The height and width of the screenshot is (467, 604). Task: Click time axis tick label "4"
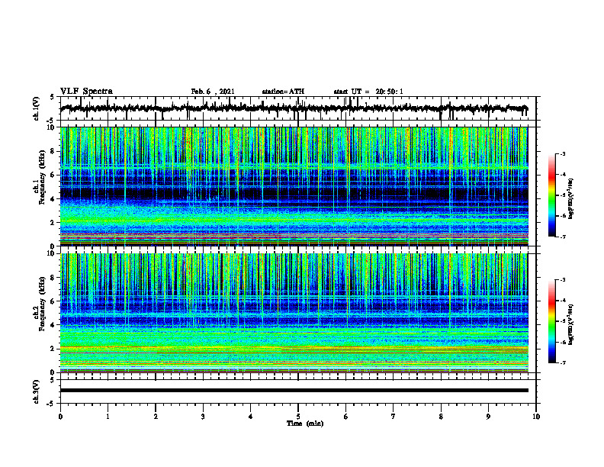point(251,417)
